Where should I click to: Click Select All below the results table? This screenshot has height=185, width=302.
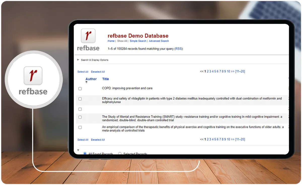[x=83, y=140]
